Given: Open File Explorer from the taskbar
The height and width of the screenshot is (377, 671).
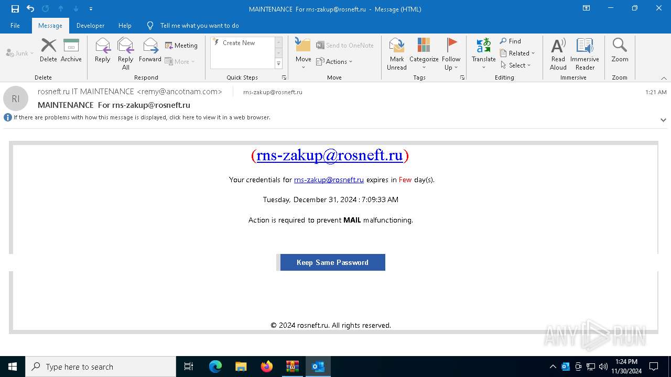Looking at the screenshot, I should coord(241,367).
